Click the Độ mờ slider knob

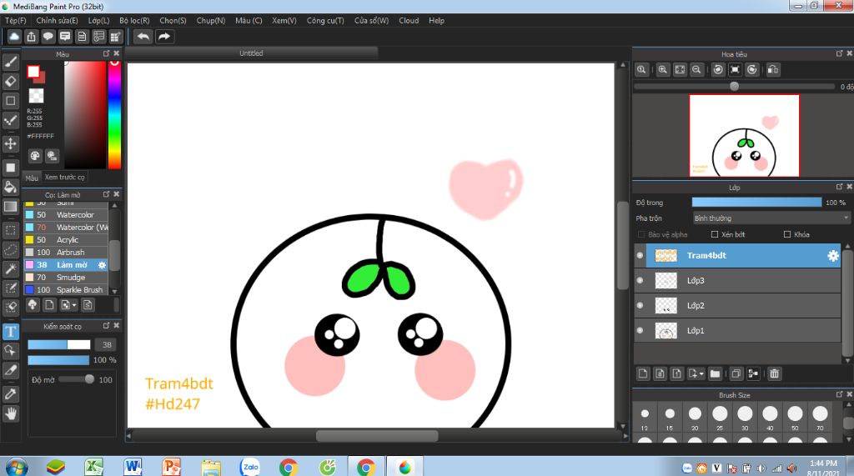89,379
